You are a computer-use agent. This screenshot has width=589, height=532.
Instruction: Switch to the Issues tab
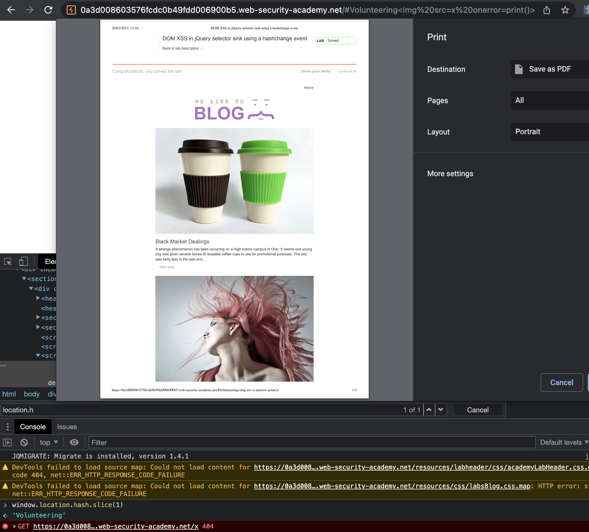click(67, 427)
